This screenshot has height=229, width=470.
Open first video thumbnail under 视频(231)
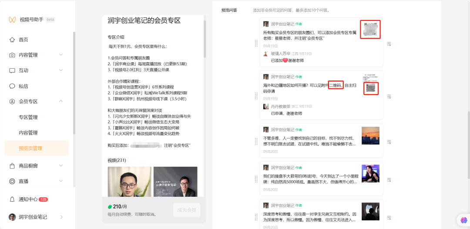[x=130, y=182]
